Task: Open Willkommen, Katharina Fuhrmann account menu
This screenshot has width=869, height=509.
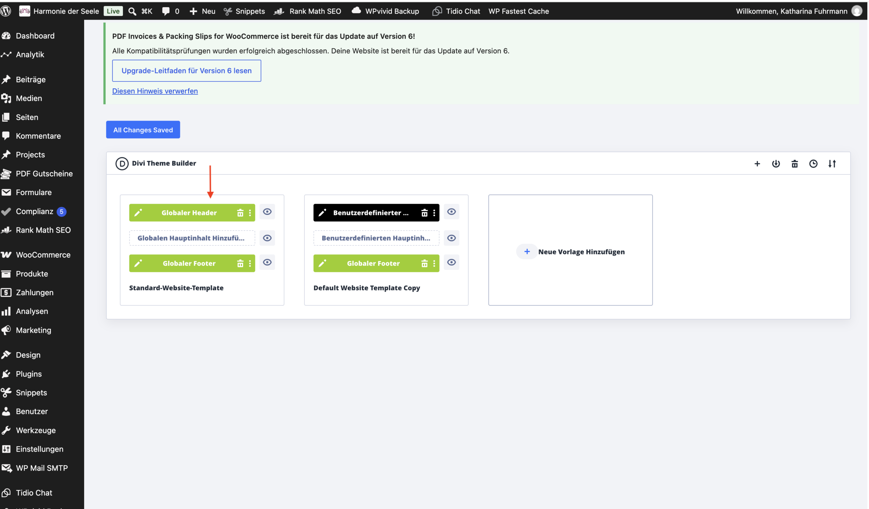Action: pyautogui.click(x=799, y=12)
